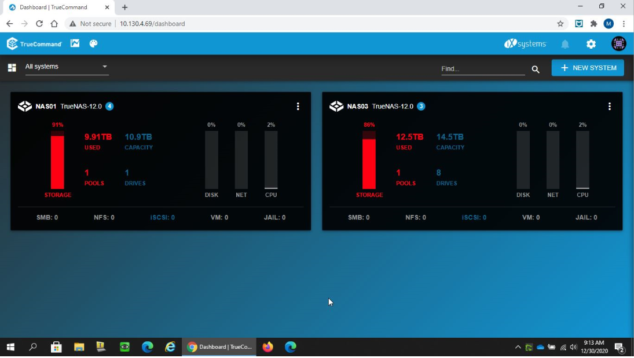Click the TrueCommand logo
634x358 pixels.
[34, 43]
